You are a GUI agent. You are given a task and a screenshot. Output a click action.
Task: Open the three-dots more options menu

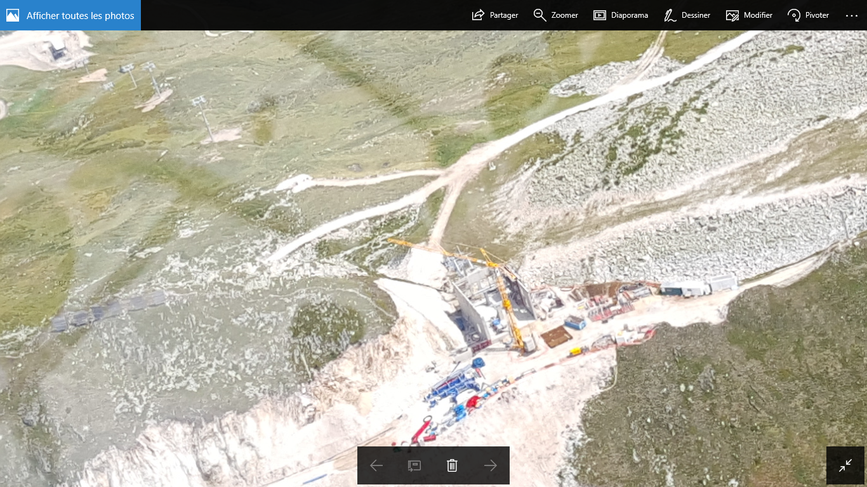coord(851,15)
